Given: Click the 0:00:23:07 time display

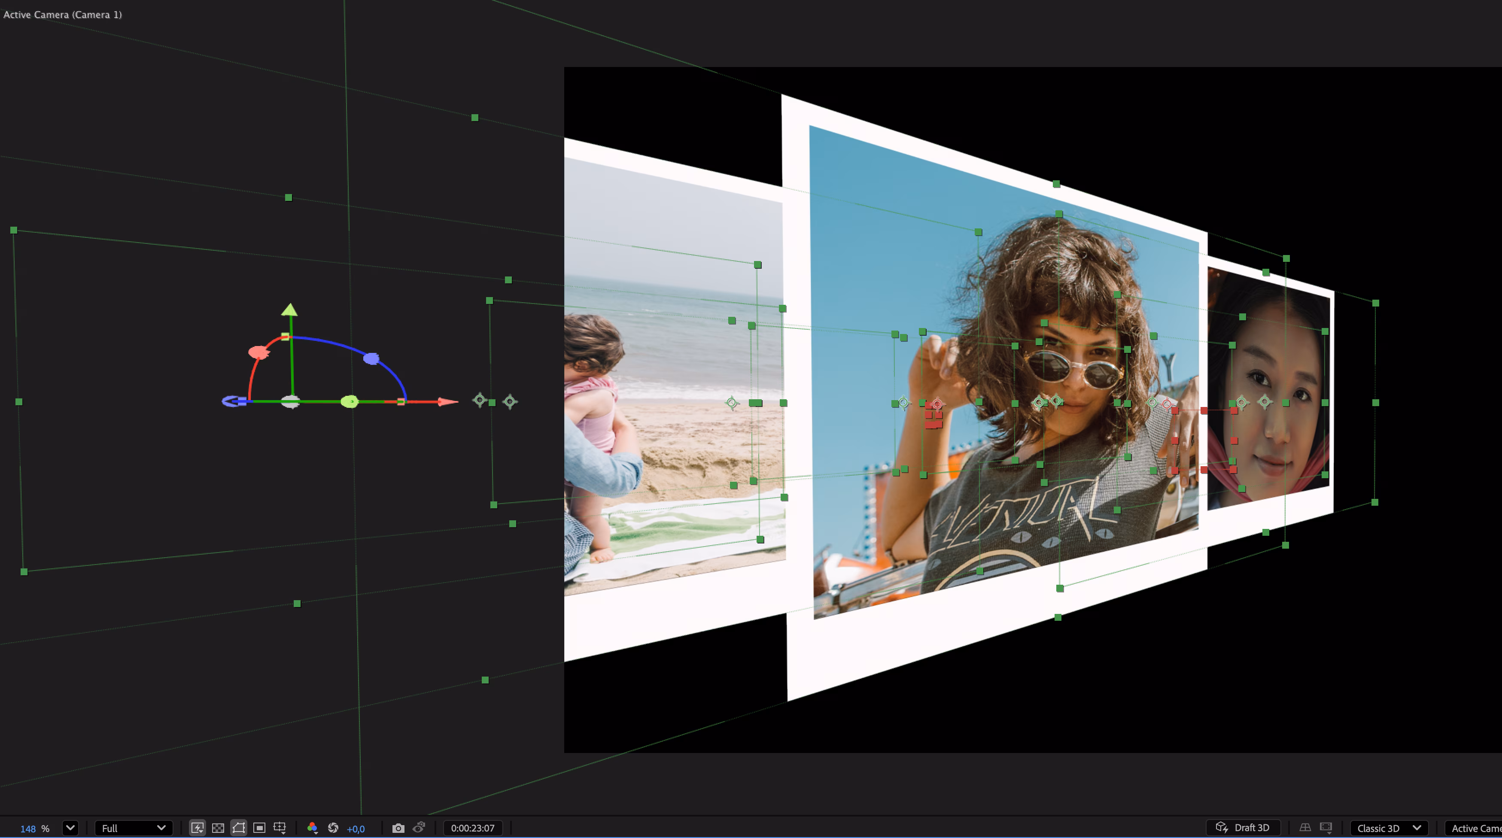Looking at the screenshot, I should point(474,828).
